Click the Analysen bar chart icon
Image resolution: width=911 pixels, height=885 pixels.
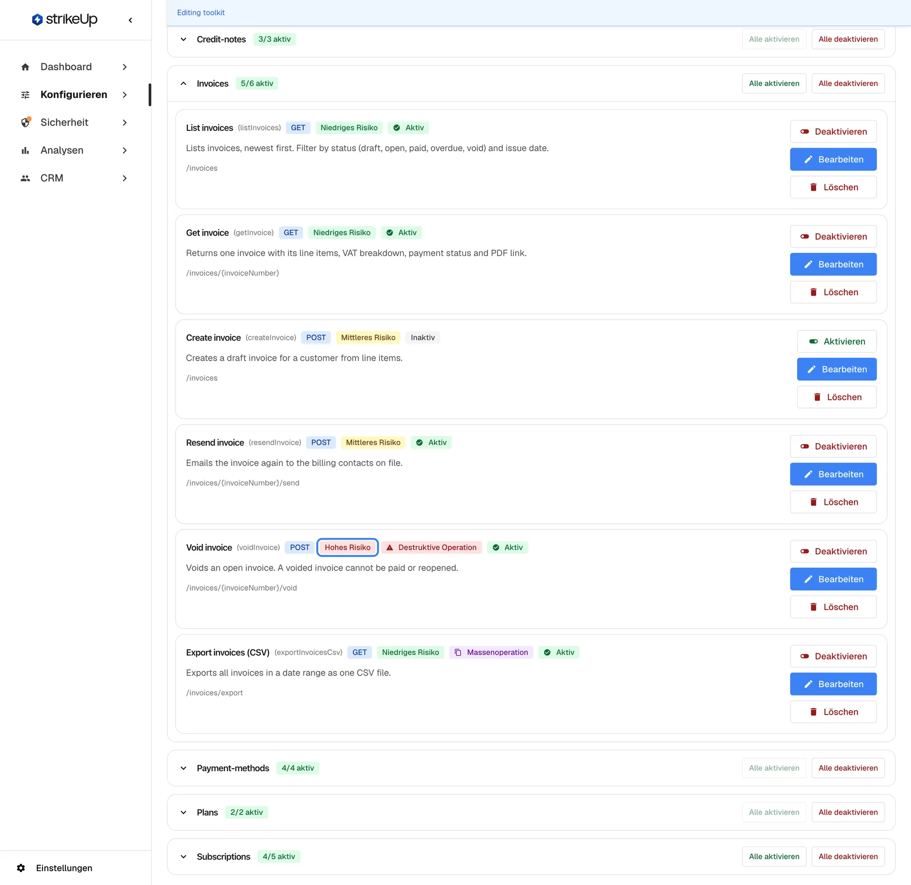pyautogui.click(x=25, y=150)
